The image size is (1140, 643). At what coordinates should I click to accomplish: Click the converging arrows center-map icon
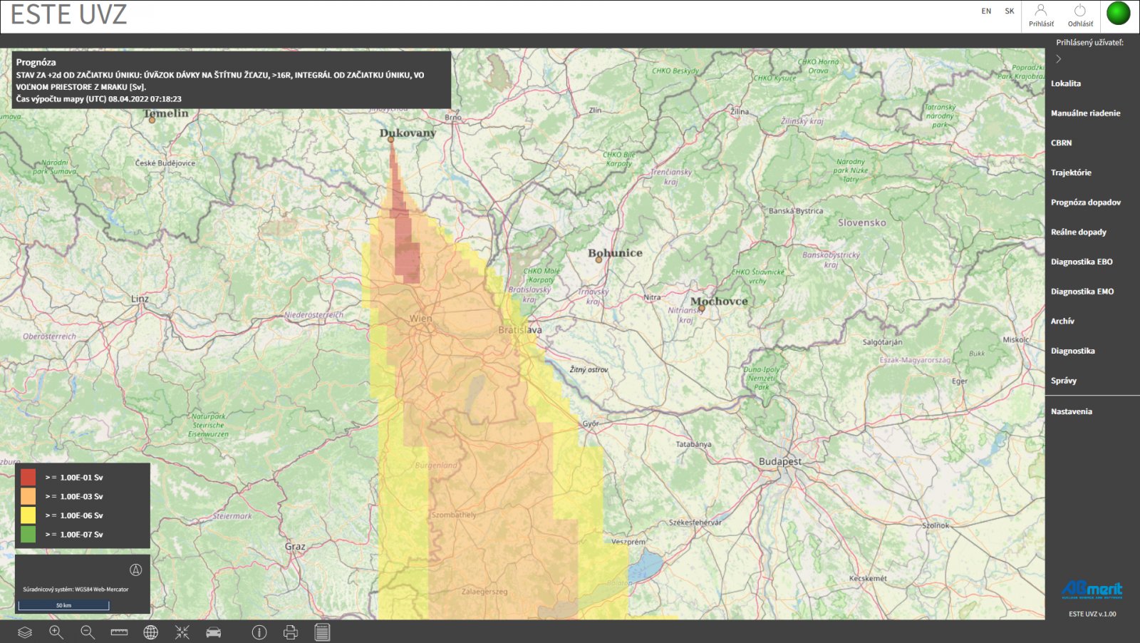pos(182,632)
